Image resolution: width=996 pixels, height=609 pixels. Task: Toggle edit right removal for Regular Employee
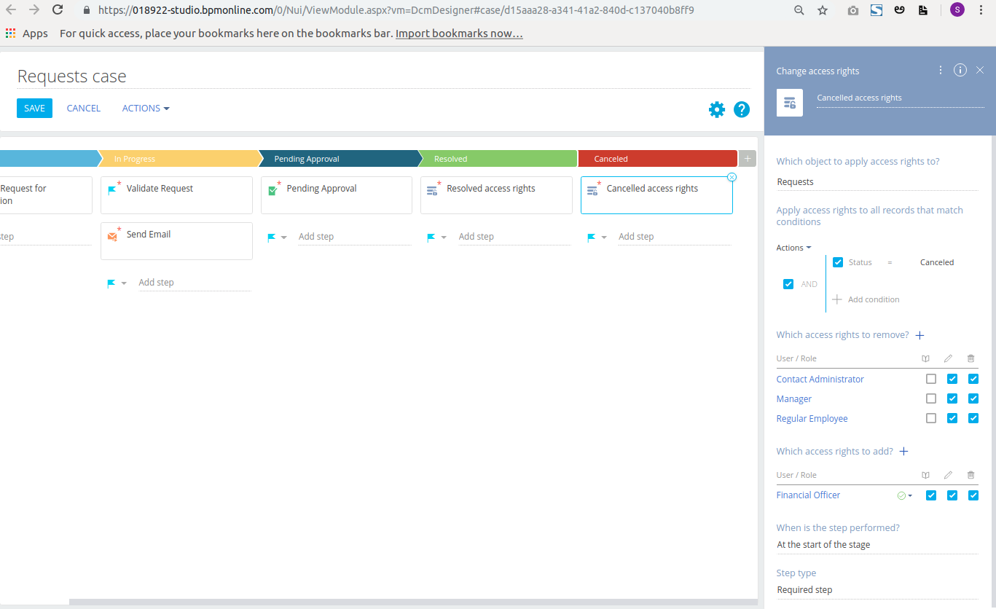pyautogui.click(x=952, y=418)
